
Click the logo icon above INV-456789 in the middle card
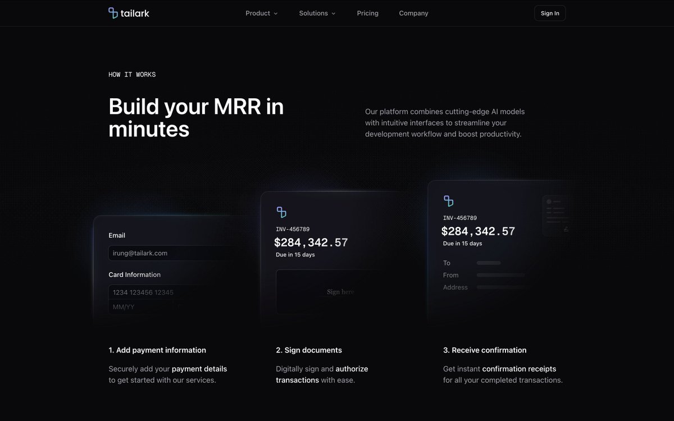[281, 212]
